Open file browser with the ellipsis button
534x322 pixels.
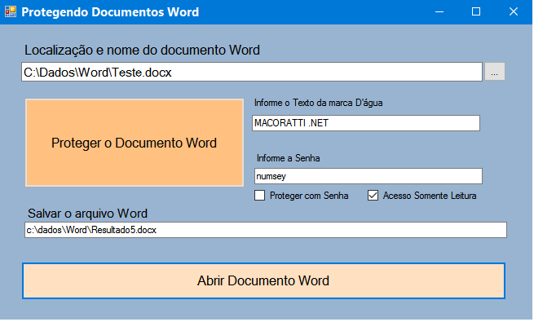(x=495, y=72)
